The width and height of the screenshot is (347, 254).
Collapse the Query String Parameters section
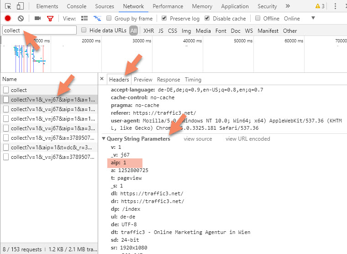104,139
